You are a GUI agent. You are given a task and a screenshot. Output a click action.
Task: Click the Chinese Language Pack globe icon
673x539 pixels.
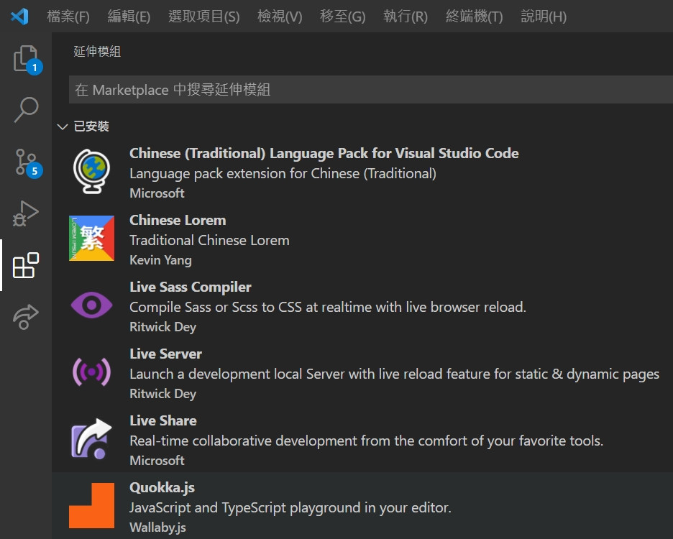tap(91, 172)
